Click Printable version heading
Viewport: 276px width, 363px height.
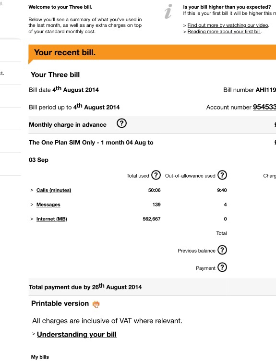point(60,303)
